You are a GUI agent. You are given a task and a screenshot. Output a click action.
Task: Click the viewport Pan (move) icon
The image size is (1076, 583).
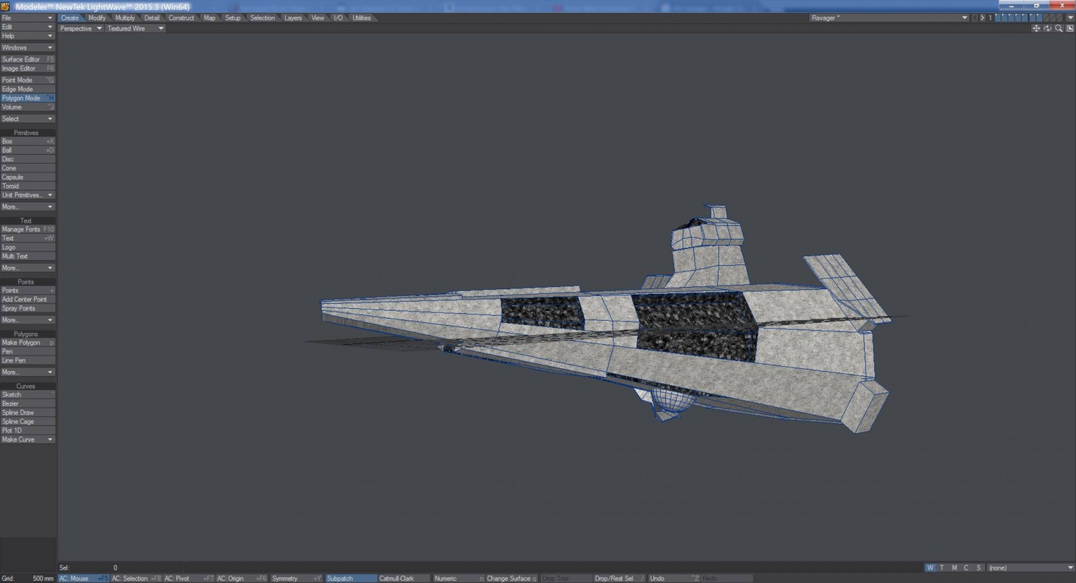click(1036, 28)
